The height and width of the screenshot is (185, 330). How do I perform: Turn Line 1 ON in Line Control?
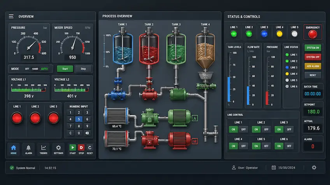coord(233,130)
